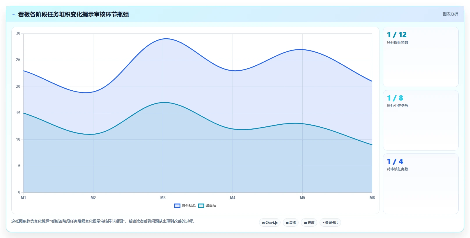
Task: Click the M1 x-axis label
Action: click(23, 198)
